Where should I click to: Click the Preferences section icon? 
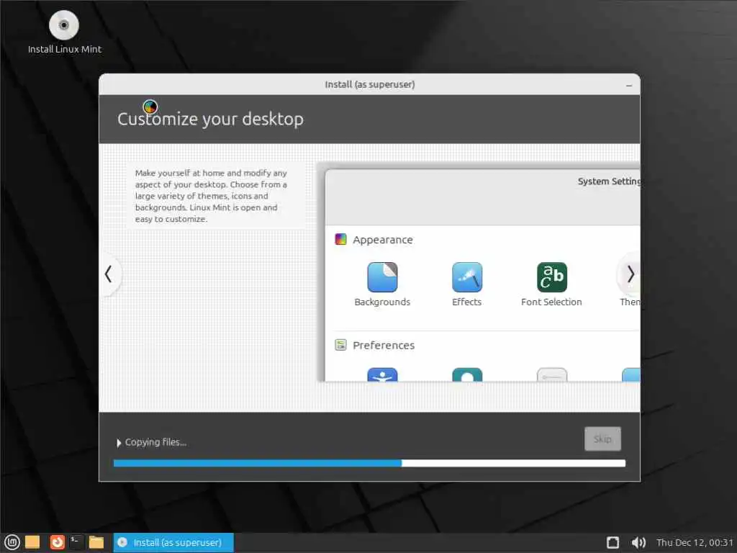pos(340,345)
